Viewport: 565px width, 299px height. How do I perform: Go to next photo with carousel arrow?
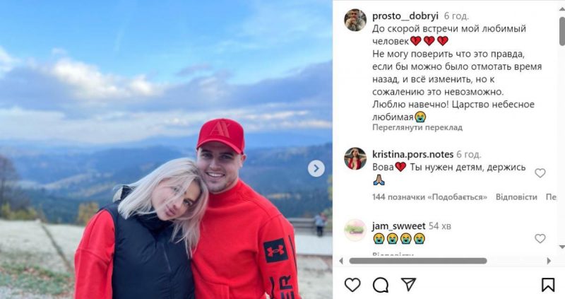click(x=316, y=168)
